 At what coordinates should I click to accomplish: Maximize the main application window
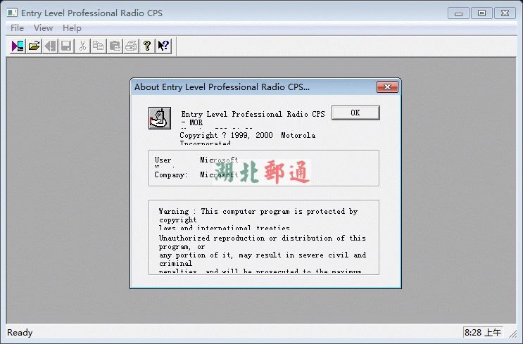pos(481,13)
